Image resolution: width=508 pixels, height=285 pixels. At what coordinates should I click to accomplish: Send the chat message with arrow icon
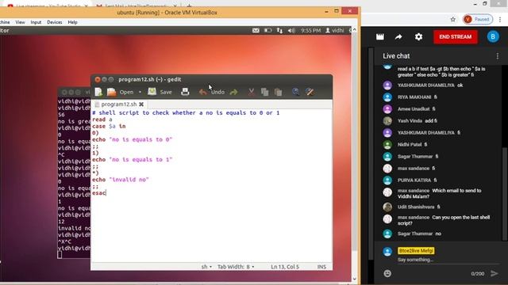click(x=494, y=274)
